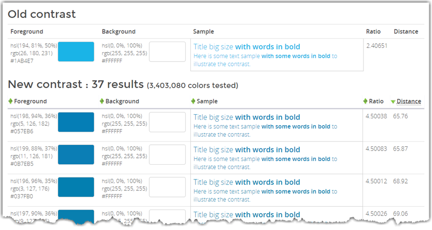Click the text hsl(194, 81%, 50%)

[34, 46]
